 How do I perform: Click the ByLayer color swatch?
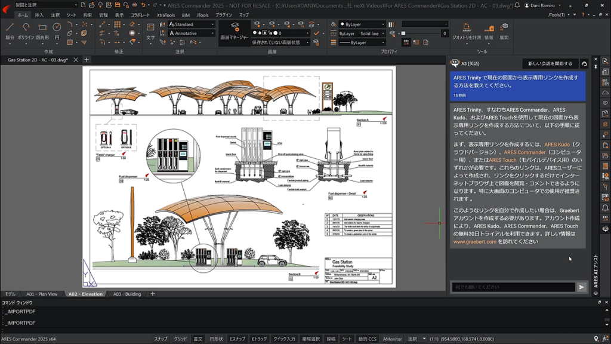(x=342, y=24)
